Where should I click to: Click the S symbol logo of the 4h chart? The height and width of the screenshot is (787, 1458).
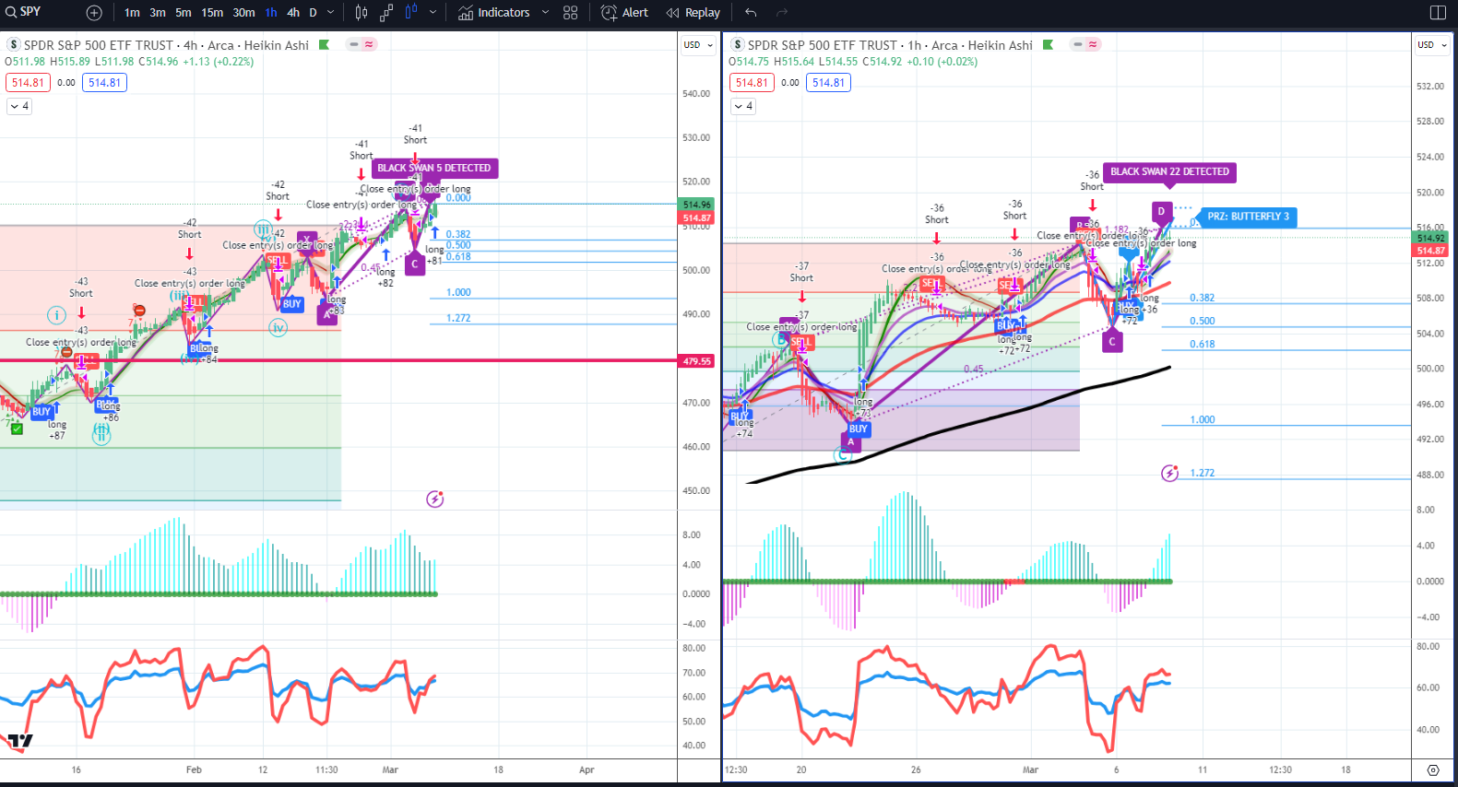click(13, 44)
